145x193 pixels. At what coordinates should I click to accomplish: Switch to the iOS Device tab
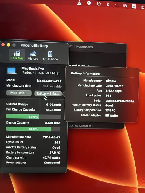click(50, 56)
